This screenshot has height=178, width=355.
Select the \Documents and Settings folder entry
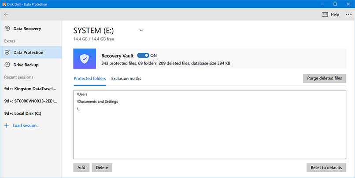97,102
